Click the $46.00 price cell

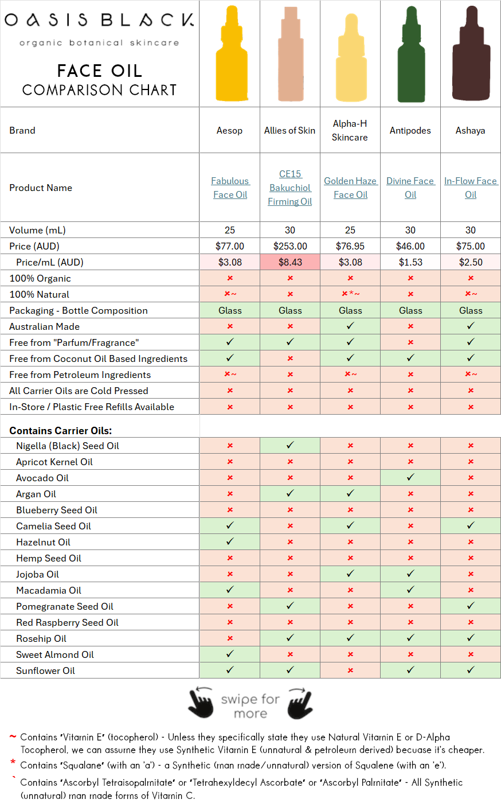410,246
